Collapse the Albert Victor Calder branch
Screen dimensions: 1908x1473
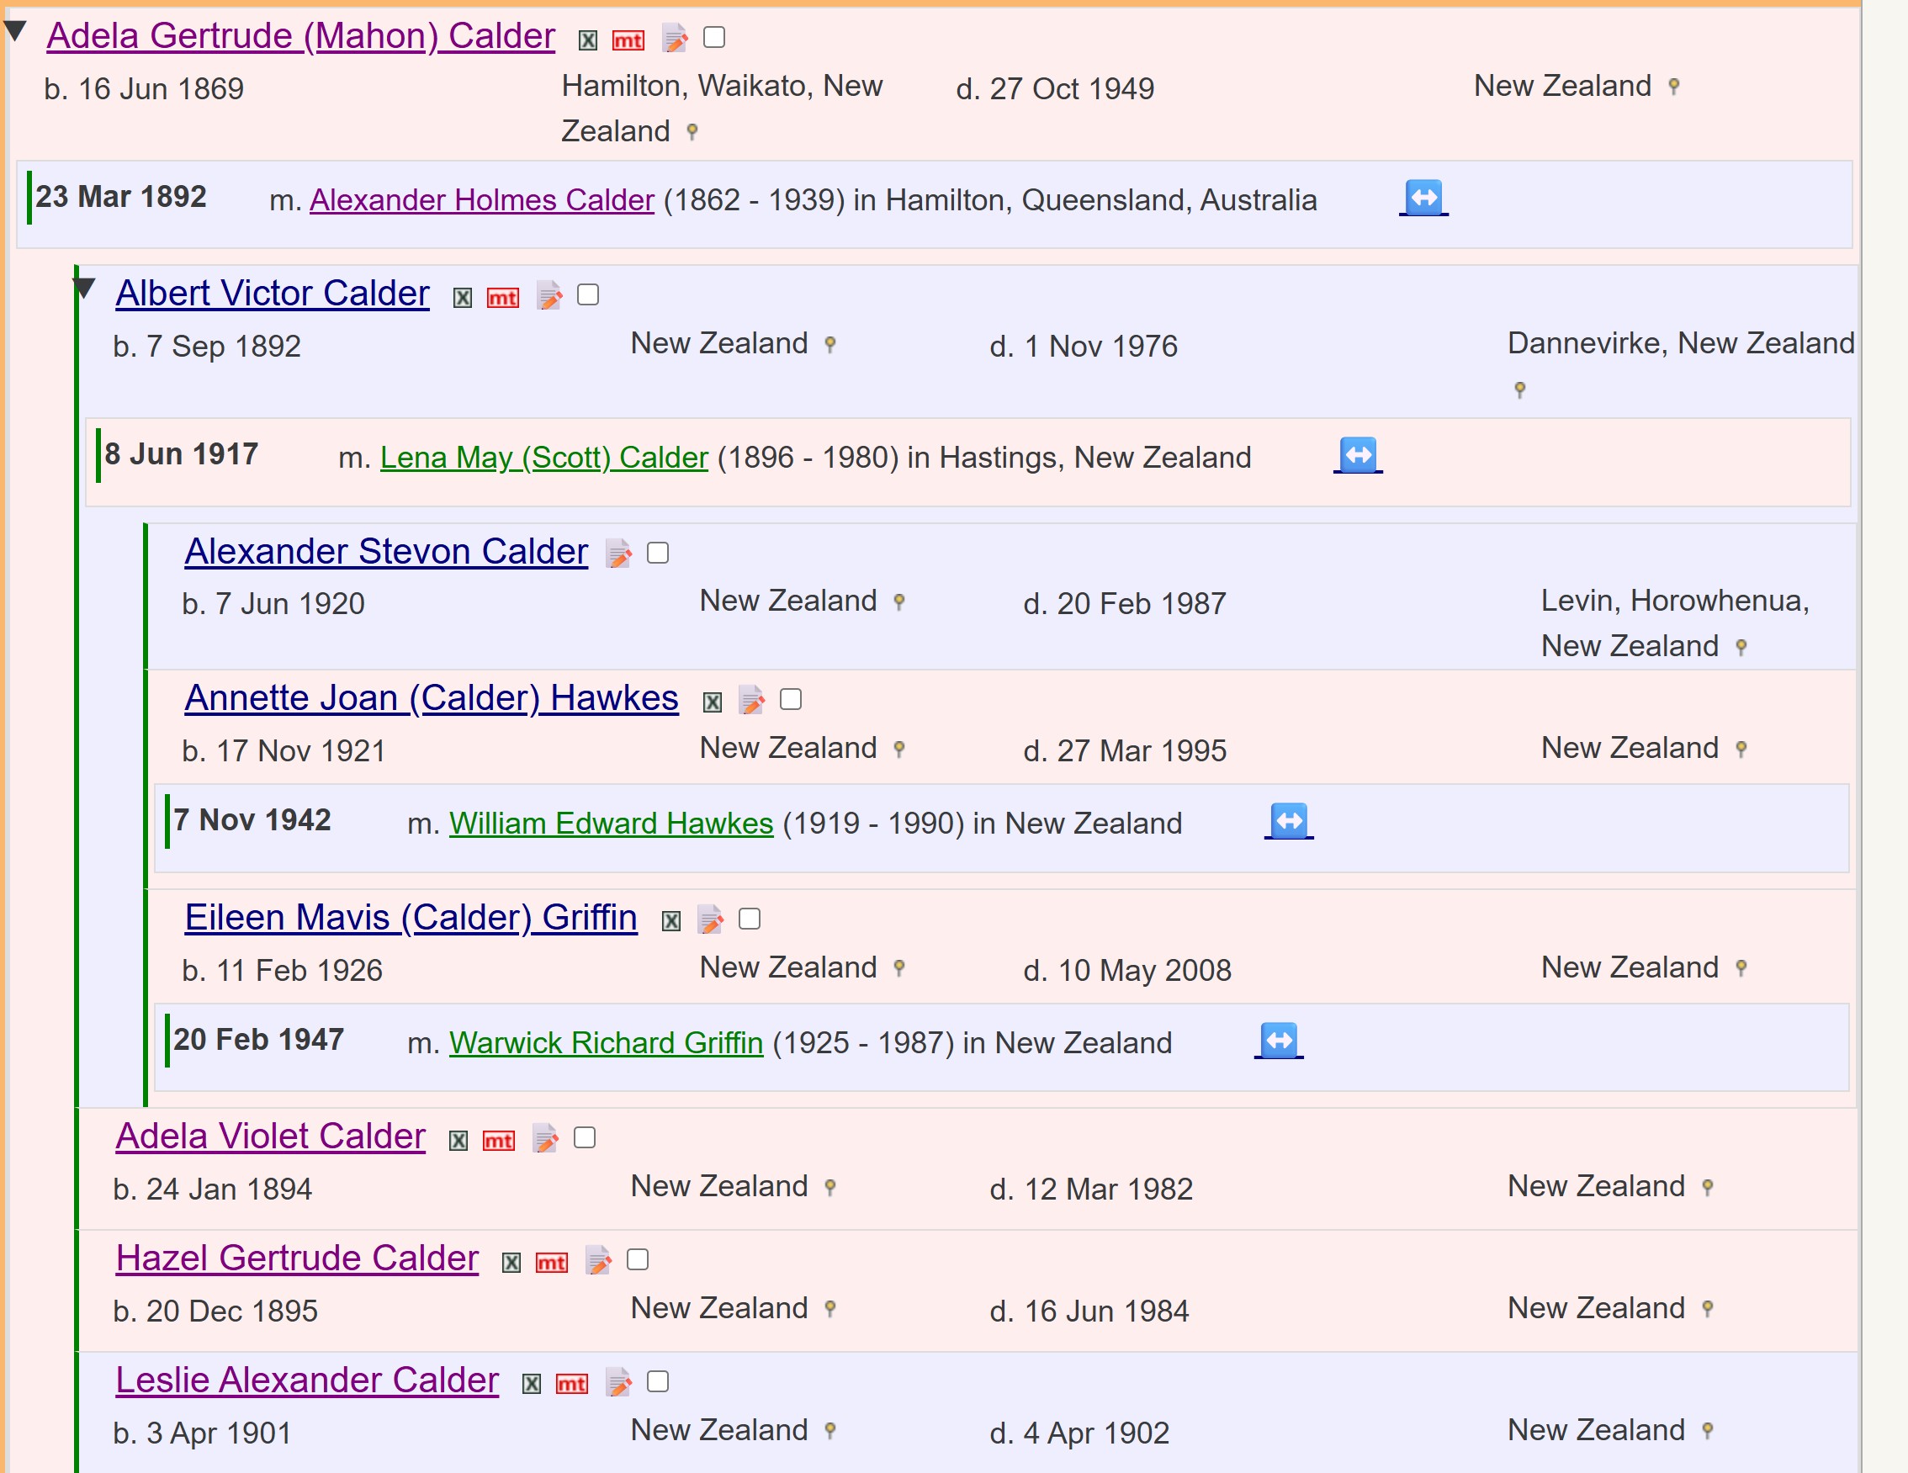tap(85, 288)
